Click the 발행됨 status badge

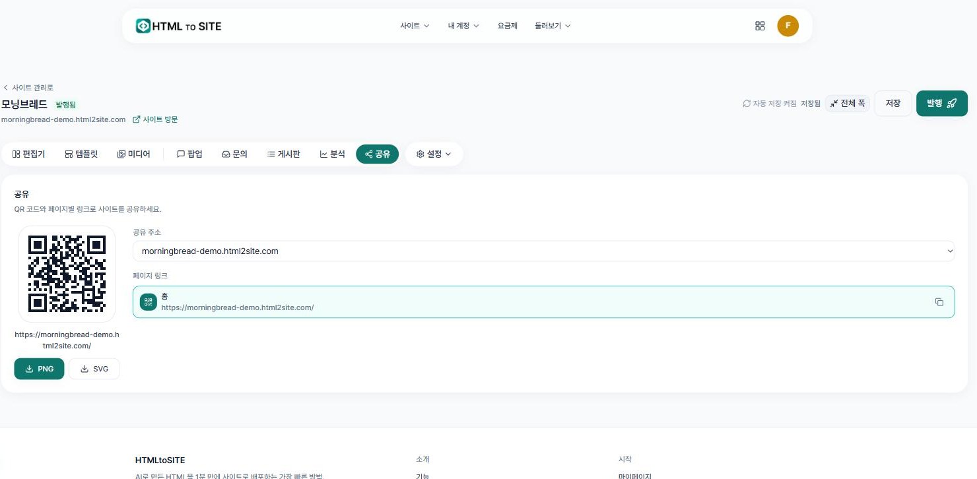pyautogui.click(x=65, y=104)
